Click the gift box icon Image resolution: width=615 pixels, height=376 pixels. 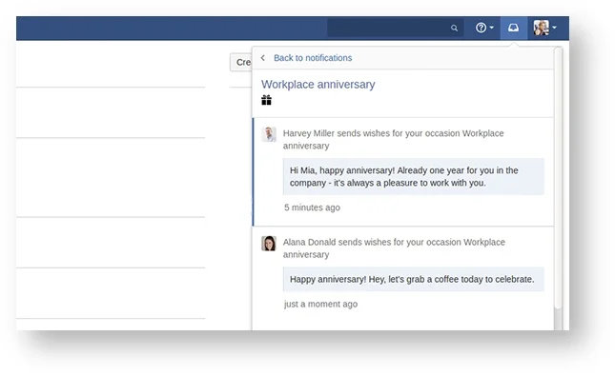click(266, 100)
